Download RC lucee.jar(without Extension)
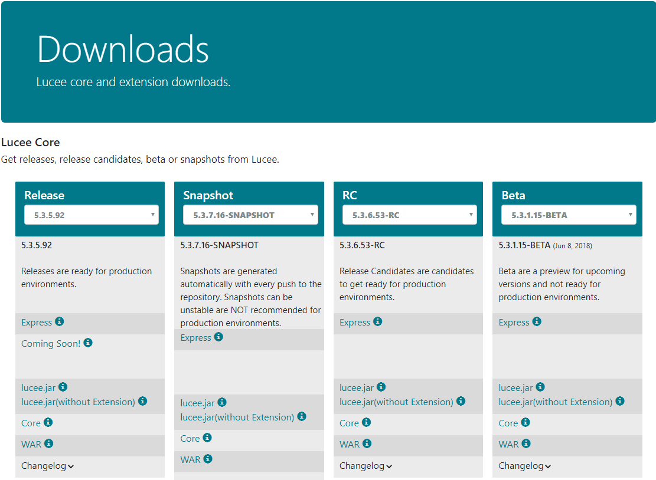Image resolution: width=656 pixels, height=480 pixels. 396,402
